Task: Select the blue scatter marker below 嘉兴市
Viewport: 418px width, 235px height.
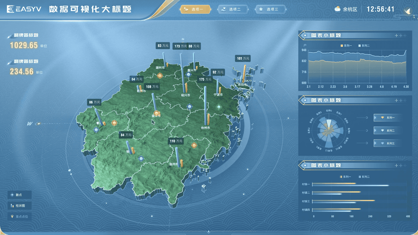Action: pos(188,75)
